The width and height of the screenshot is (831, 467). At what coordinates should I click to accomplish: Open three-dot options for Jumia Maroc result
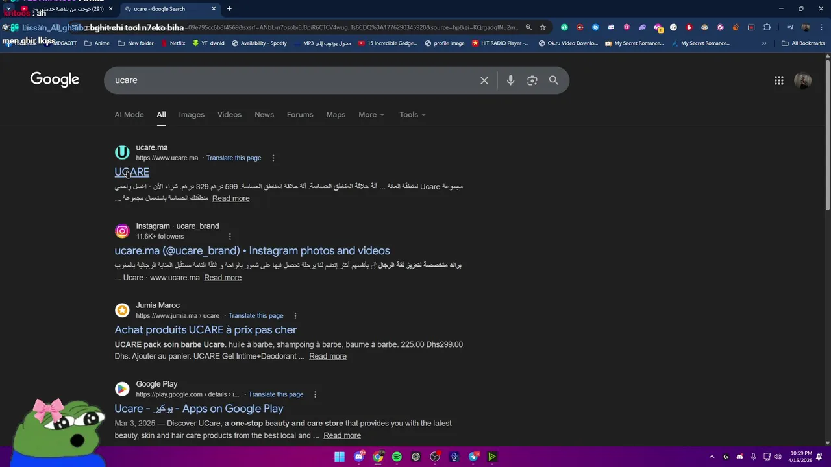coord(295,316)
